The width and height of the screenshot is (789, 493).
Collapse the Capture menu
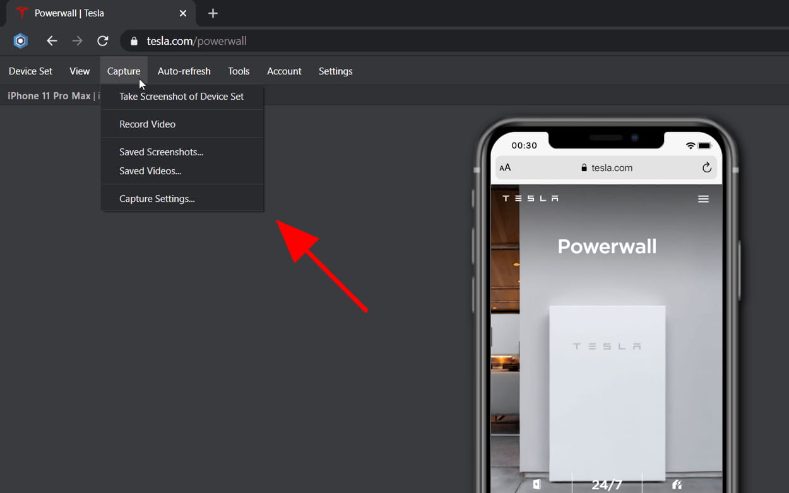124,71
